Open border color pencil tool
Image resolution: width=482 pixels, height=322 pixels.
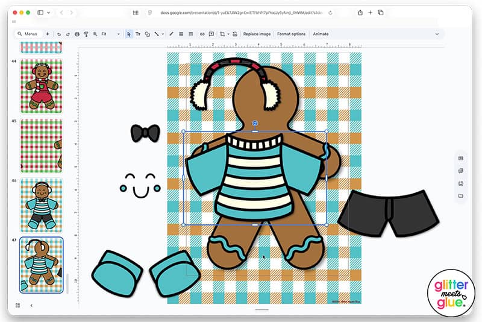[x=172, y=34]
